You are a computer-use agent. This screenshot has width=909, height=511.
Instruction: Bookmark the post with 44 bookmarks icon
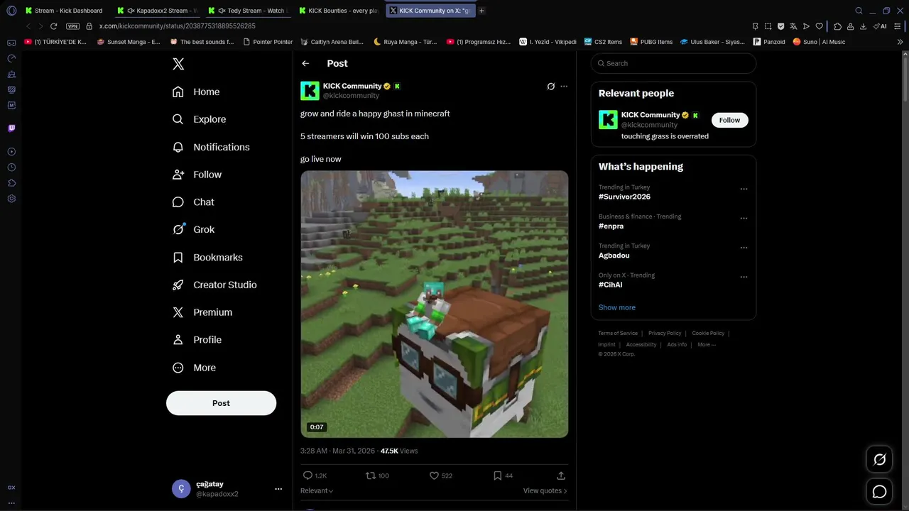(x=497, y=476)
